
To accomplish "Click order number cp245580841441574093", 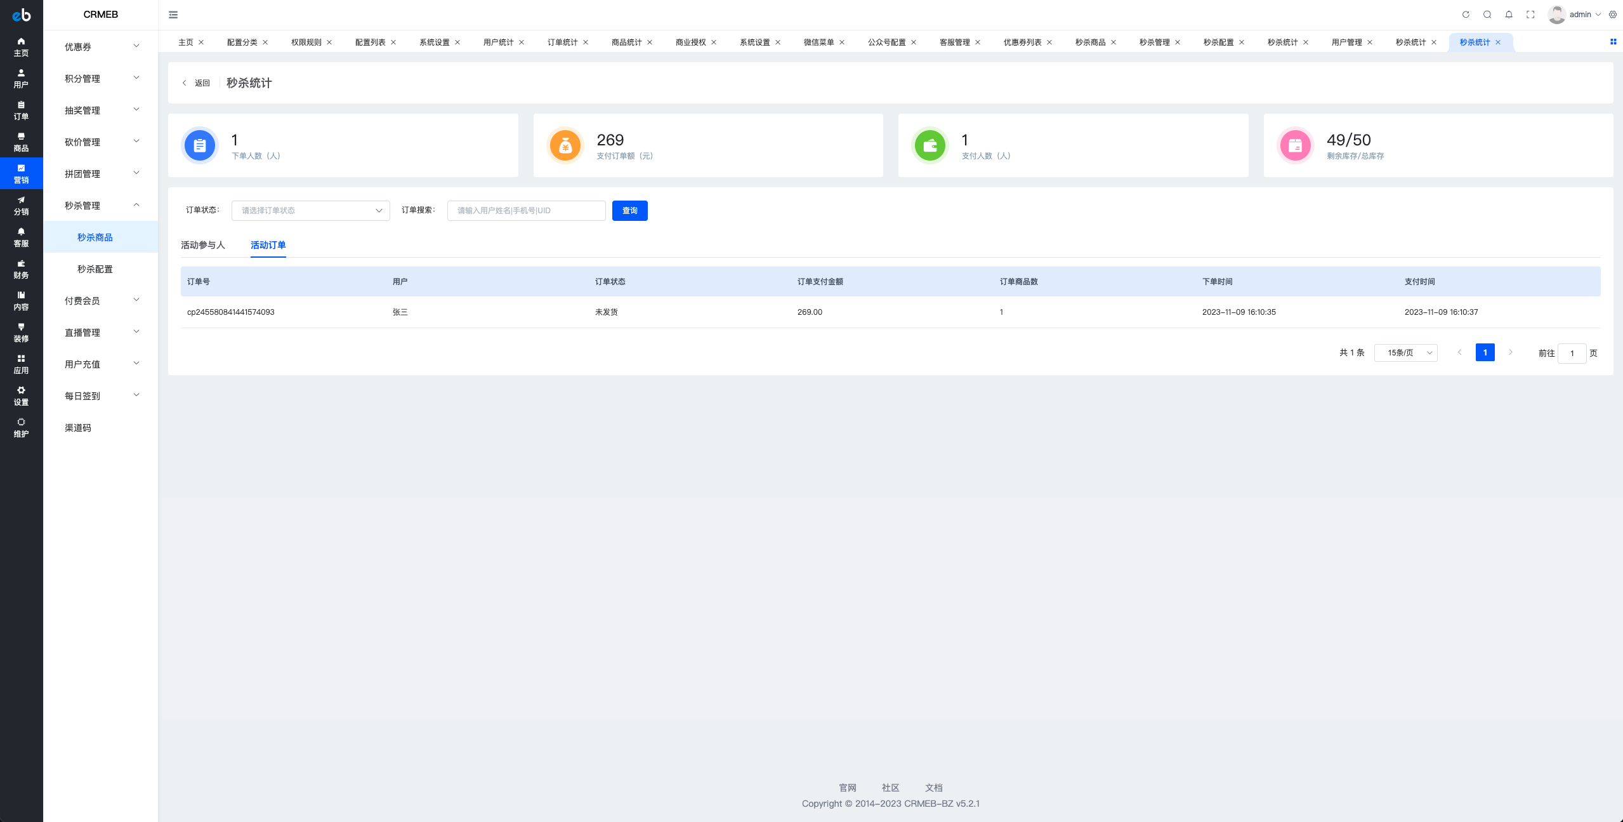I will [x=230, y=312].
